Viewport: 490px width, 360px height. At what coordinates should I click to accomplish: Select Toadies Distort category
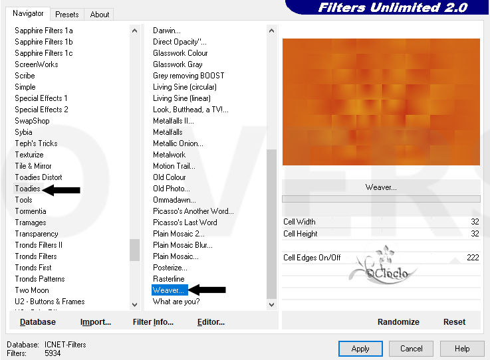coord(39,177)
